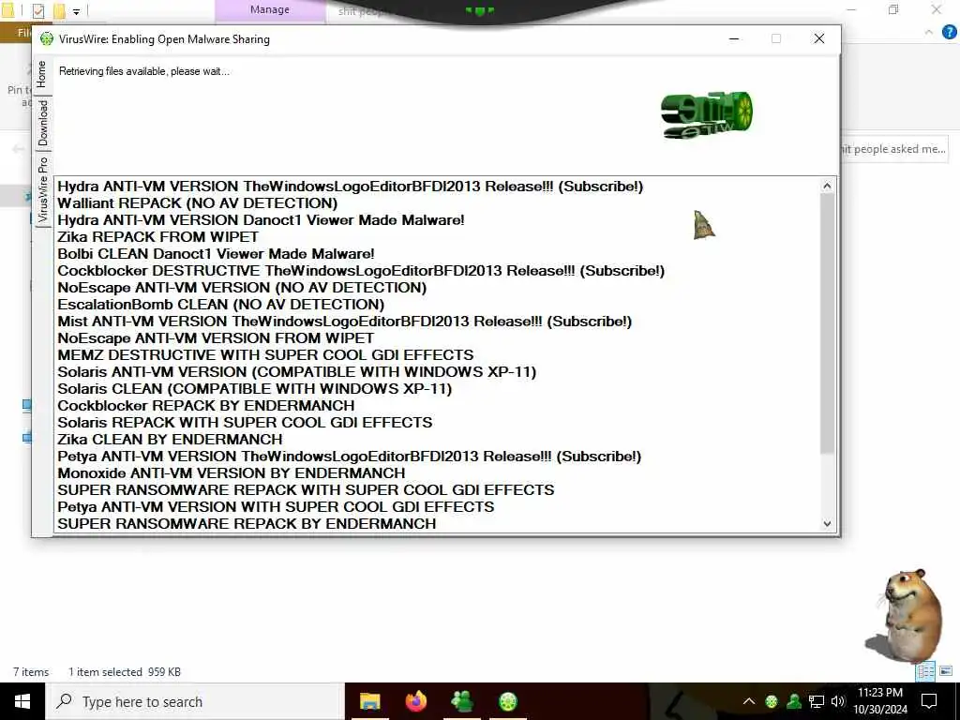This screenshot has width=960, height=720.
Task: Click the Explorer search field 'people asked me'
Action: click(x=893, y=149)
